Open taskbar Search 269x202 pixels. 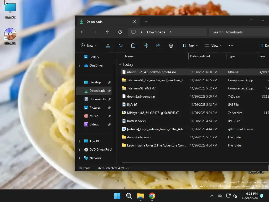[129, 196]
